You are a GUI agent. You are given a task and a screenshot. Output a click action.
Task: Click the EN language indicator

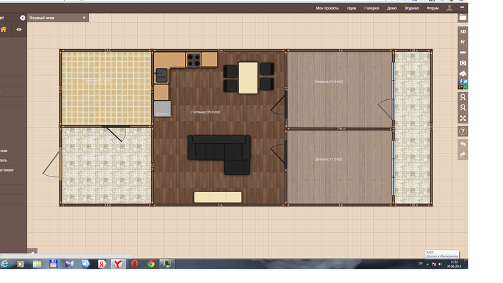click(420, 263)
